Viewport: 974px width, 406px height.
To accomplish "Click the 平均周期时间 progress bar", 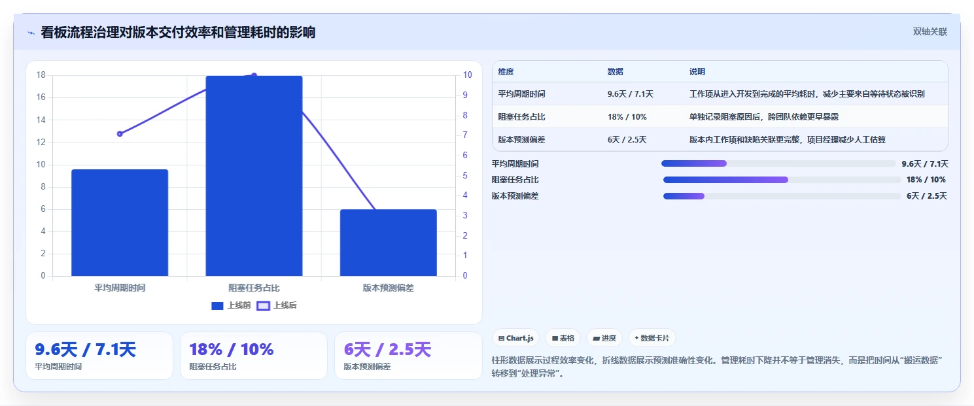I will click(x=778, y=163).
